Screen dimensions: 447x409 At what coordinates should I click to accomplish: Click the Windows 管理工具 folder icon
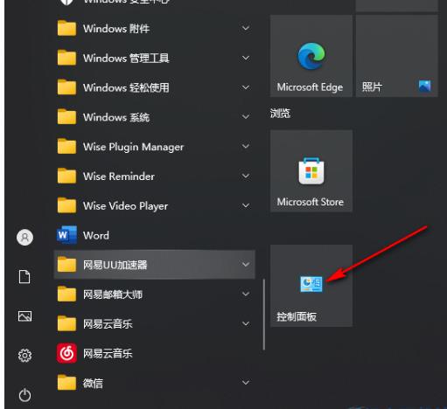pos(66,58)
